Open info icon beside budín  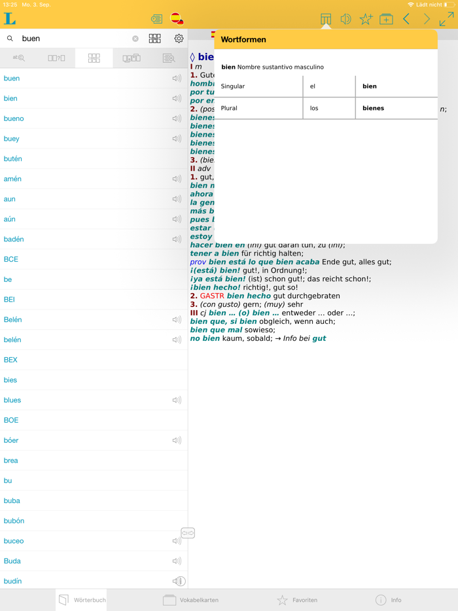click(181, 582)
